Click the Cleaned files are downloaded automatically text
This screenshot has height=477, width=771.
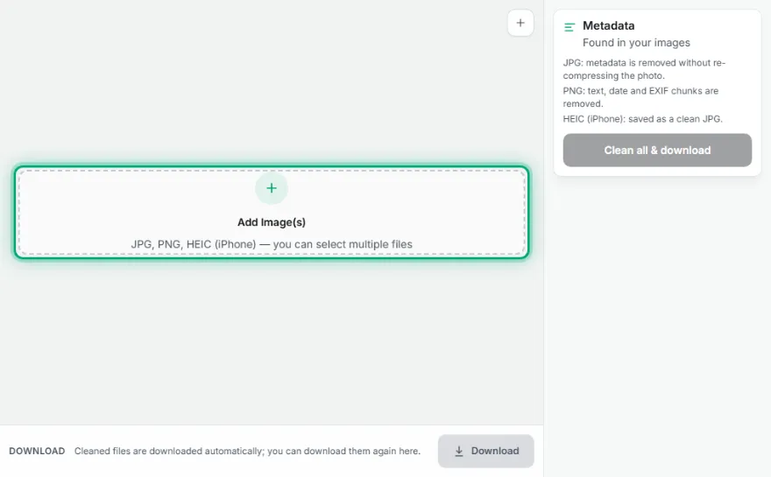247,451
